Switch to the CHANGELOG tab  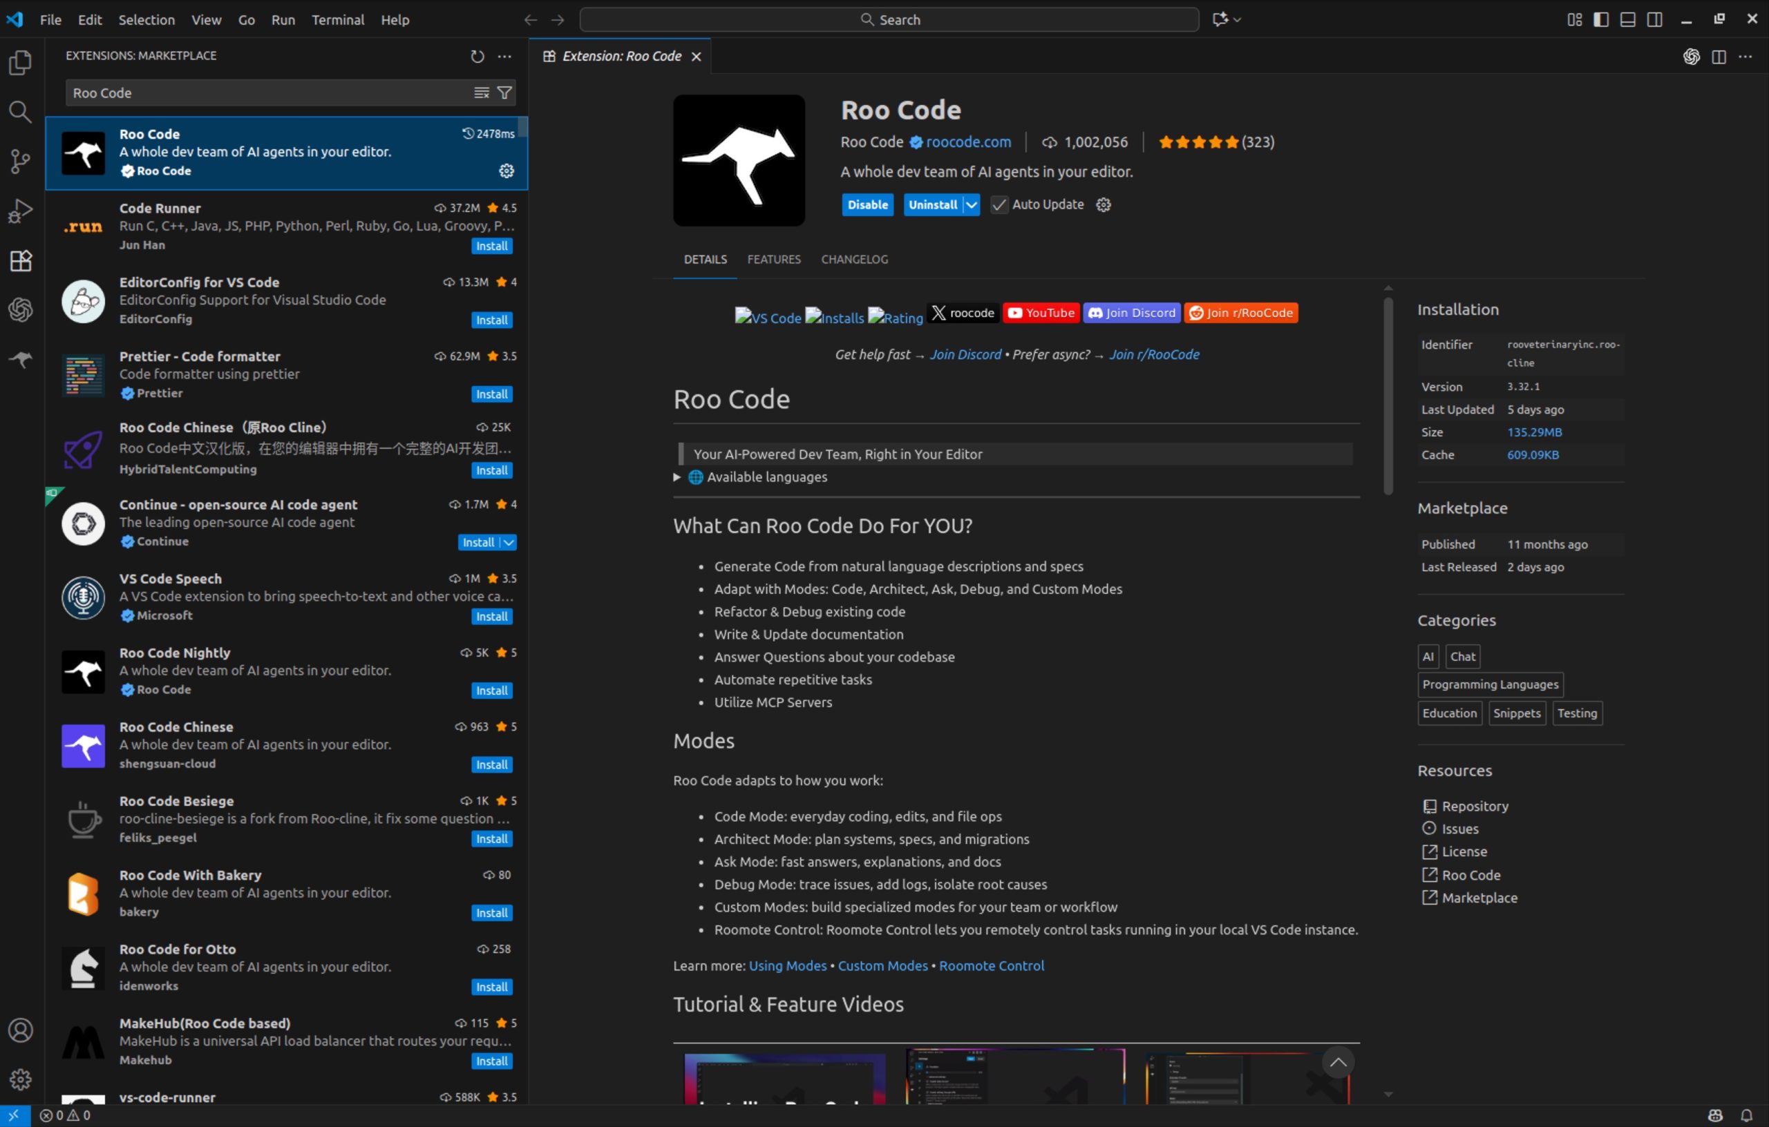click(x=853, y=259)
